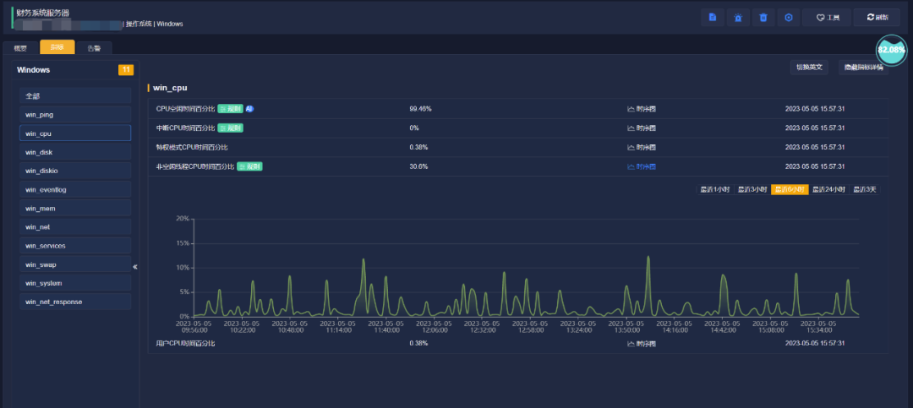Image resolution: width=913 pixels, height=408 pixels.
Task: Click the trash delete icon button
Action: [x=763, y=18]
